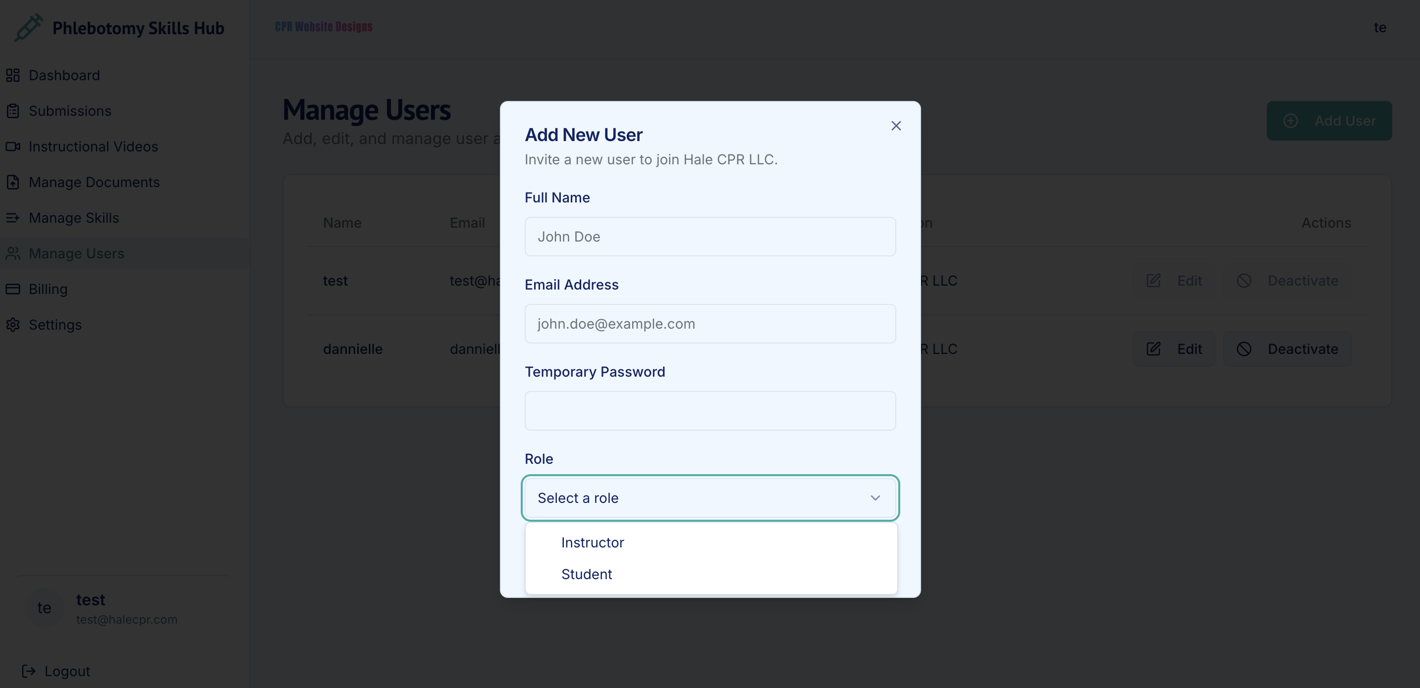Focus the Full Name input field

tap(710, 236)
